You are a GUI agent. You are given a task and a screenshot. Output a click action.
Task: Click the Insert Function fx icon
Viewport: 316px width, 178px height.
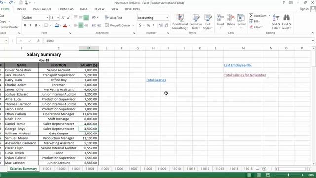[39, 41]
